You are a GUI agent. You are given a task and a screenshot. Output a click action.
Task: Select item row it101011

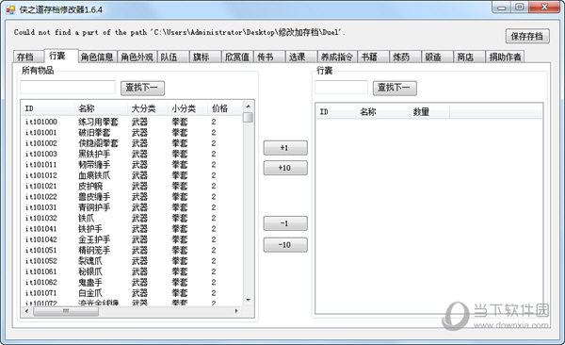(x=132, y=165)
